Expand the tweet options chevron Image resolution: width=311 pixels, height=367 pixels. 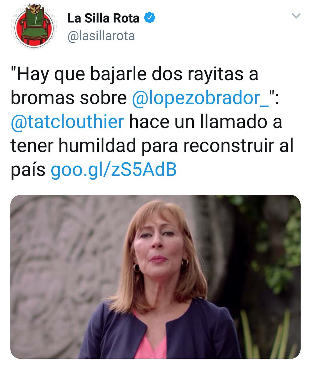pos(296,16)
